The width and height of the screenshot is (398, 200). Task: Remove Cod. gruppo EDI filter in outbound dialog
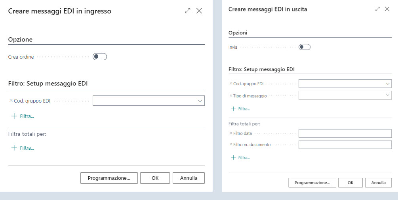click(x=231, y=84)
